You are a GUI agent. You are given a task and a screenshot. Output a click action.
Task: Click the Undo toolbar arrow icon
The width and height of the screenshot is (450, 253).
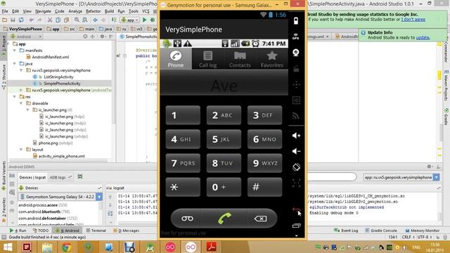point(31,20)
